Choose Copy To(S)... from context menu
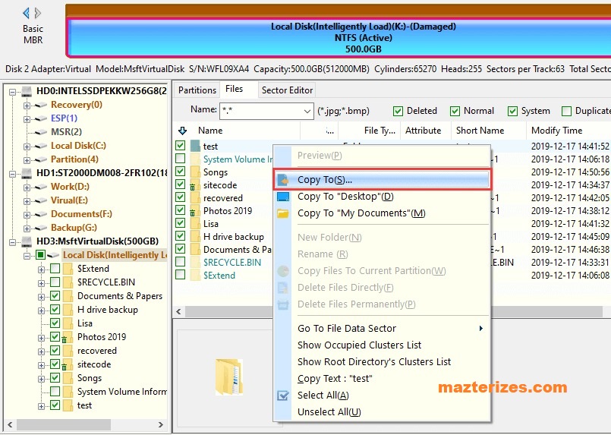This screenshot has width=611, height=435. click(x=382, y=180)
